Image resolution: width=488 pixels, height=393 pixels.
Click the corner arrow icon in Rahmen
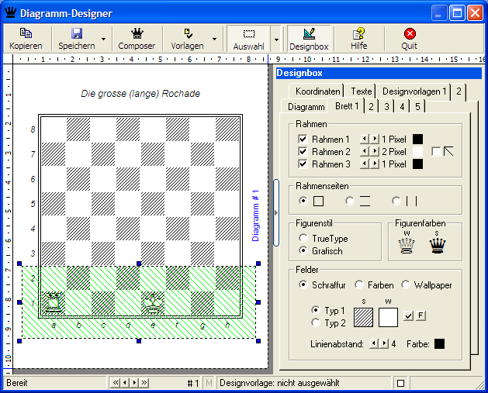448,151
